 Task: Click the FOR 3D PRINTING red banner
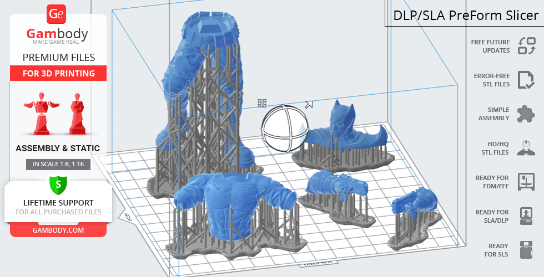click(x=58, y=73)
